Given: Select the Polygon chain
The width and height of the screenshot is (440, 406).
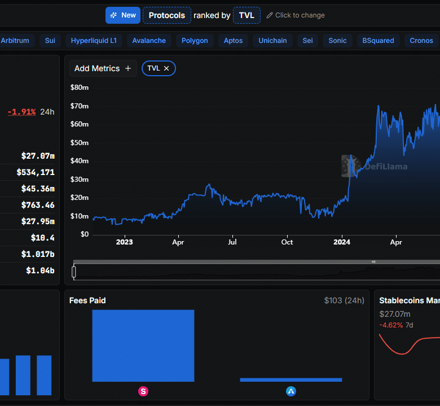Looking at the screenshot, I should click(x=195, y=41).
